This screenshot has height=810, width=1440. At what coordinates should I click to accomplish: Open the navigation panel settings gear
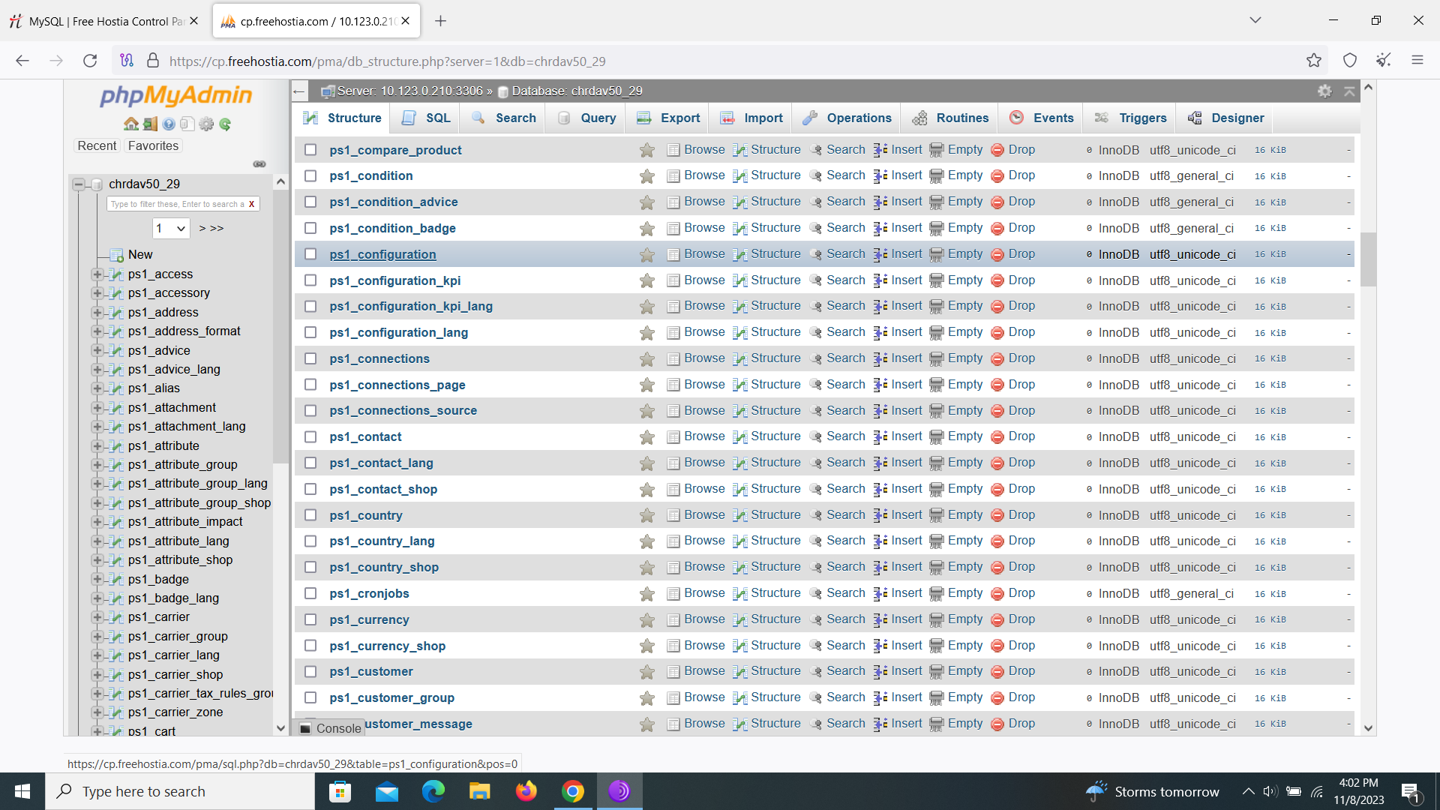(x=206, y=124)
